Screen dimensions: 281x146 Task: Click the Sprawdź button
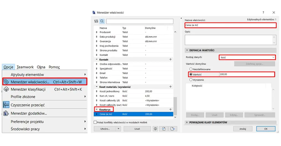coord(260,115)
